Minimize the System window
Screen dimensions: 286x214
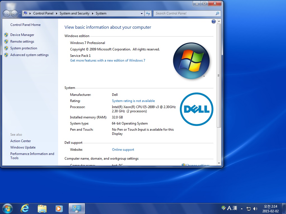[x=197, y=3]
